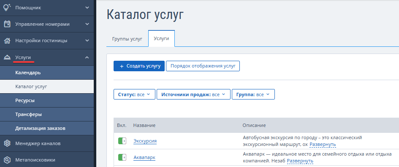Open Календарь in the sidebar
This screenshot has width=399, height=167.
47,73
